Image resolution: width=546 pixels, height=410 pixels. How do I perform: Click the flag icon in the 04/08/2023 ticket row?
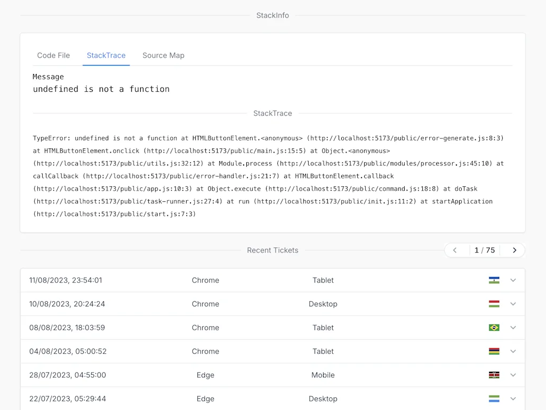(x=494, y=351)
